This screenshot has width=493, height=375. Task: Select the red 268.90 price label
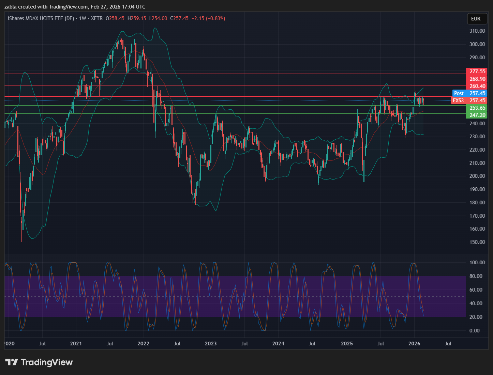[477, 79]
